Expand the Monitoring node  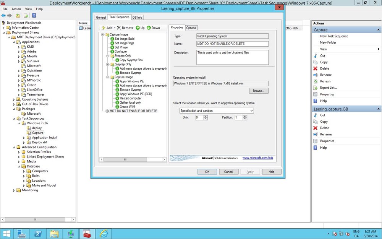pyautogui.click(x=14, y=190)
